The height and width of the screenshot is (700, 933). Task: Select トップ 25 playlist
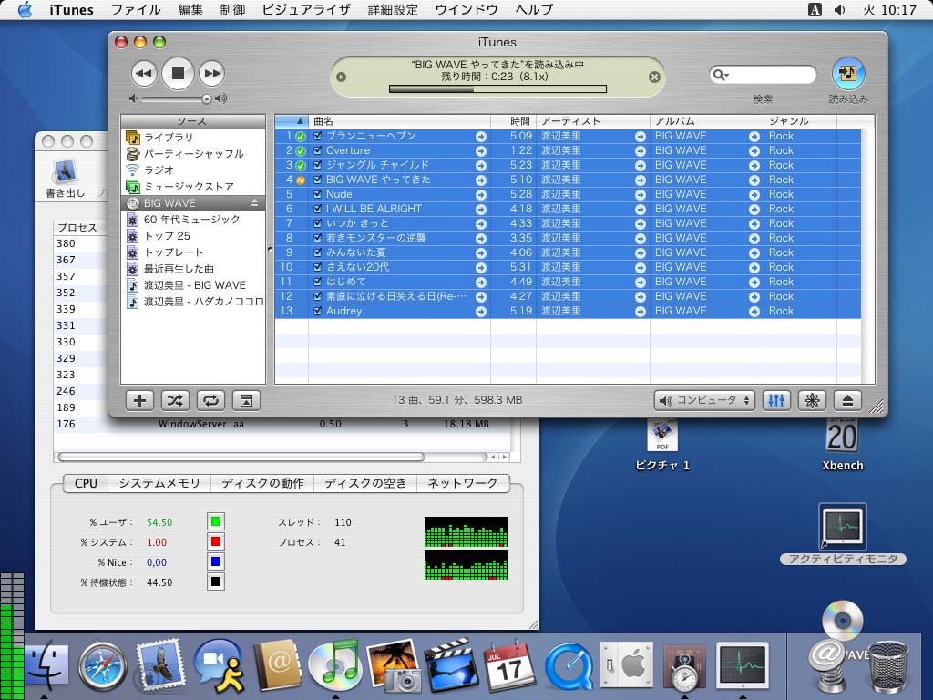pyautogui.click(x=193, y=236)
